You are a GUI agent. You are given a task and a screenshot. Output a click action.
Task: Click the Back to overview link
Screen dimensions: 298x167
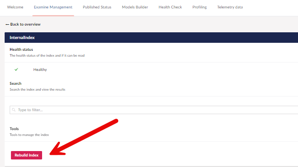tap(23, 24)
